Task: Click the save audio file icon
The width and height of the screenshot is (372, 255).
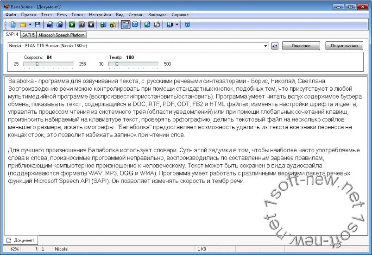Action: pos(50,25)
